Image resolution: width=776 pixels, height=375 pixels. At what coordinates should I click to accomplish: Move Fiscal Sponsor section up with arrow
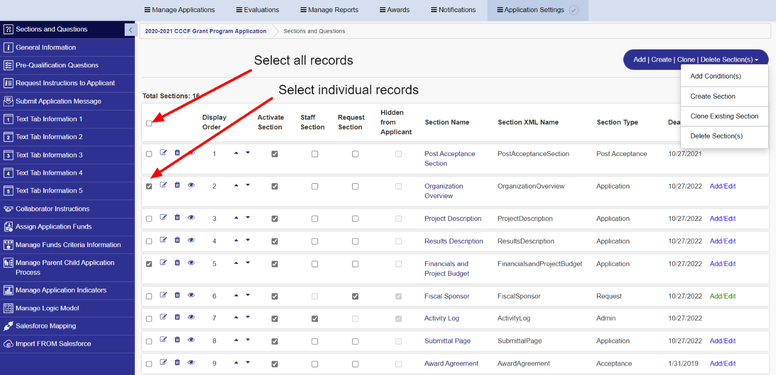pyautogui.click(x=236, y=295)
